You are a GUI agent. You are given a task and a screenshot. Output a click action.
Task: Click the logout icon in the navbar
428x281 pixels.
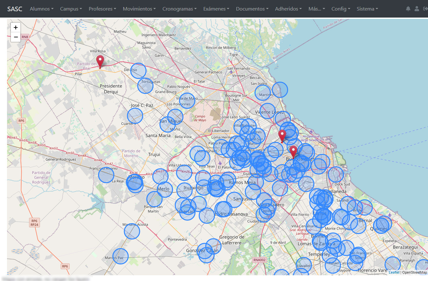pyautogui.click(x=425, y=9)
